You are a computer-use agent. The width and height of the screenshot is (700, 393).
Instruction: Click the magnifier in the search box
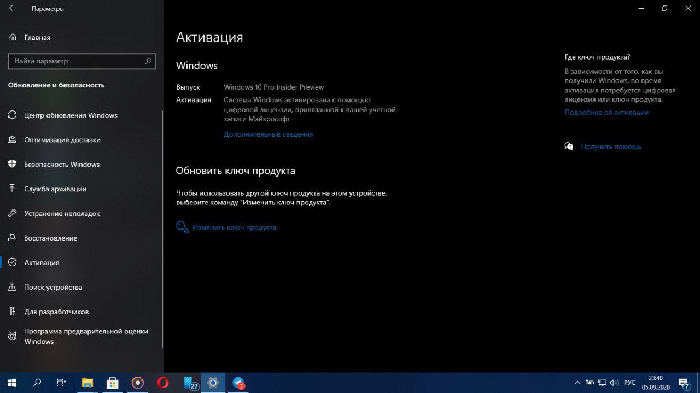click(x=148, y=61)
